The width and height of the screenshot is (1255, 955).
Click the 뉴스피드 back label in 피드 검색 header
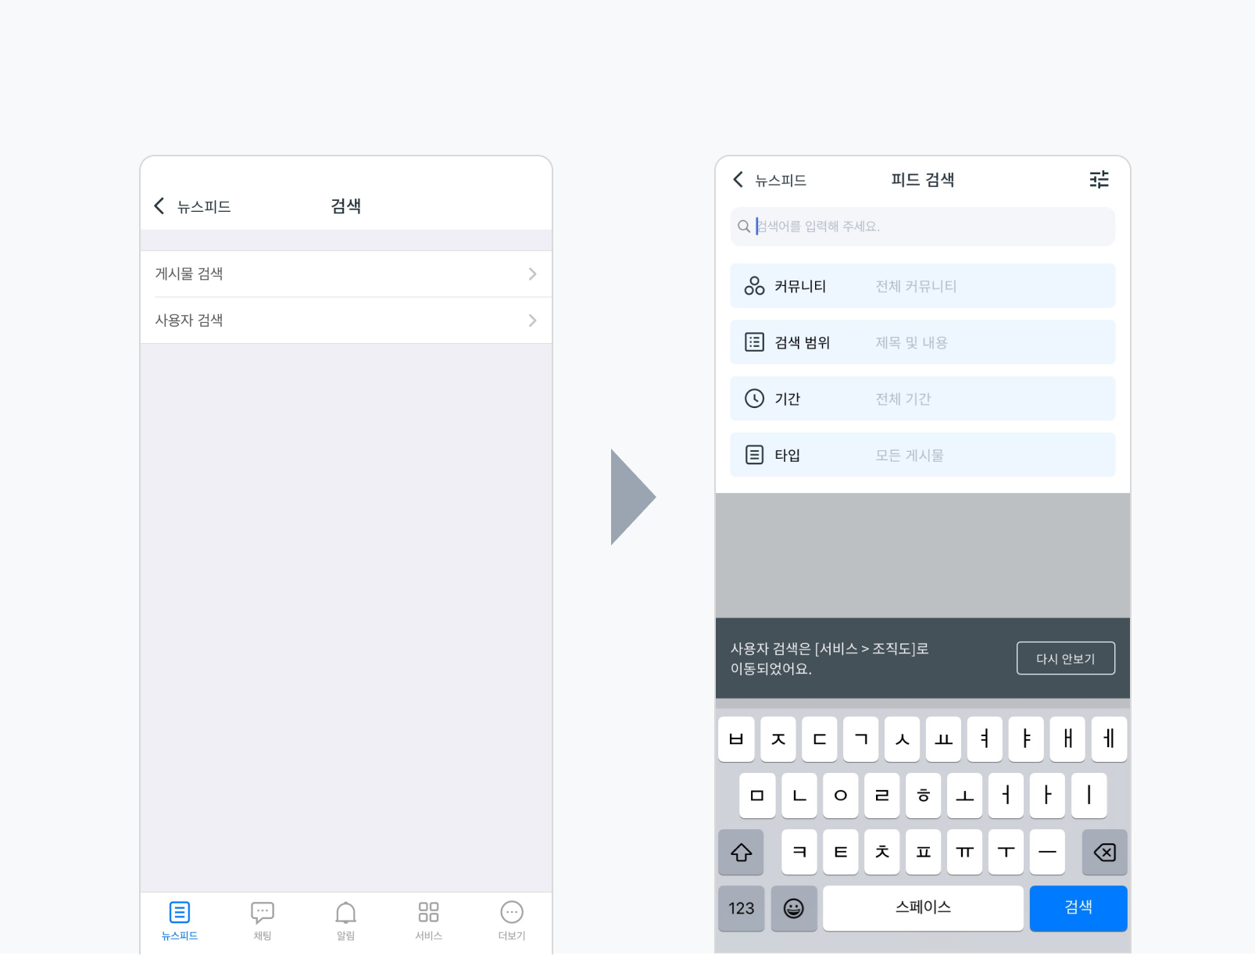[x=781, y=181]
